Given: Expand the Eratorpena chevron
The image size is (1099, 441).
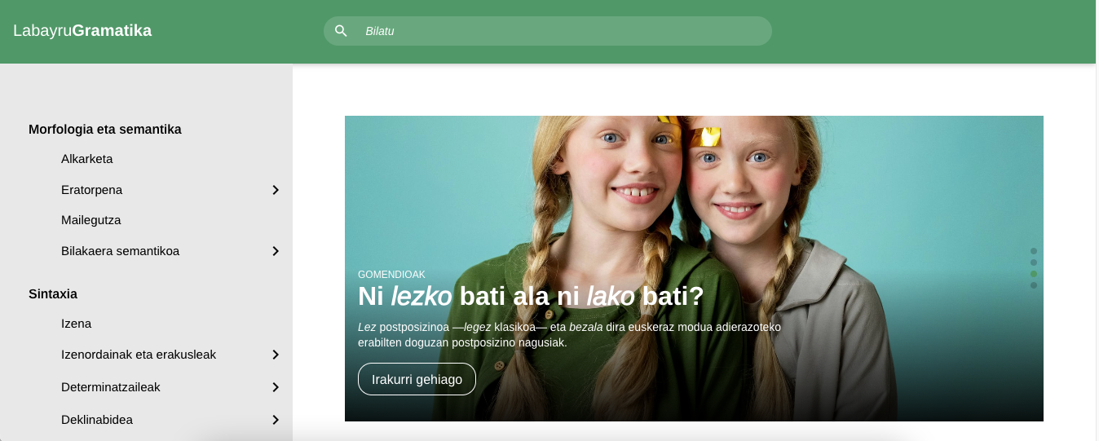Looking at the screenshot, I should pyautogui.click(x=276, y=190).
